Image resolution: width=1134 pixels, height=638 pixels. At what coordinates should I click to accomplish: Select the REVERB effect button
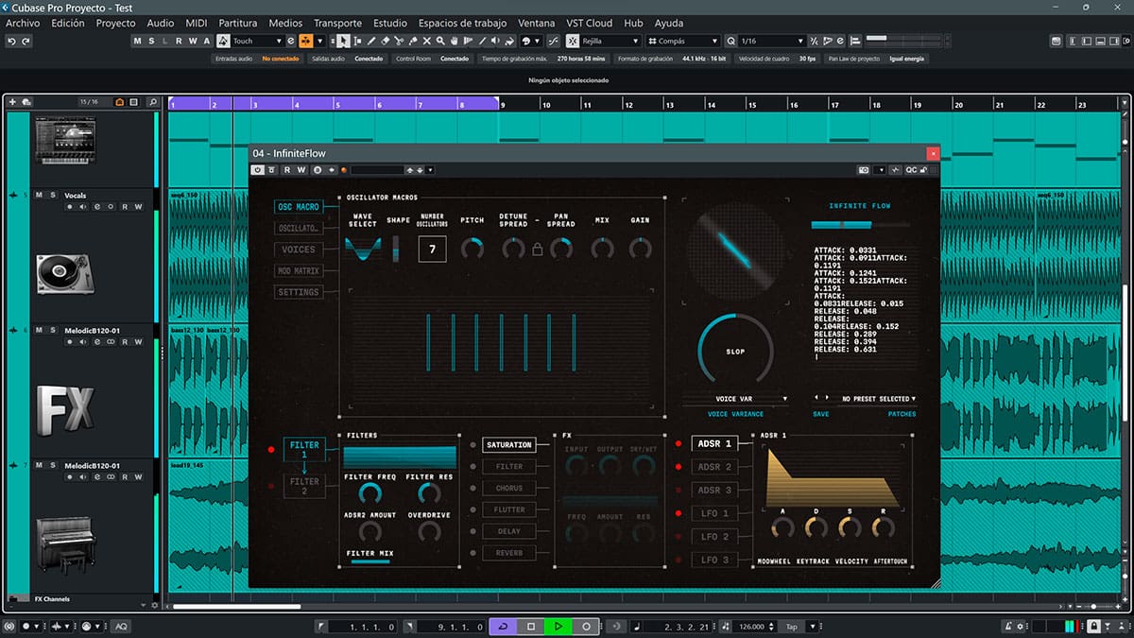(x=508, y=553)
